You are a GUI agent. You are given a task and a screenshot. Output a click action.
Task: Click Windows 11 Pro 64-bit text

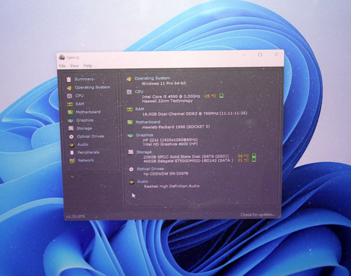pos(164,83)
